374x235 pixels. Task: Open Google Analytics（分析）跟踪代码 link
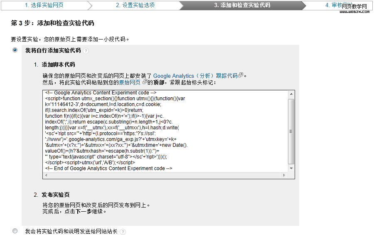pyautogui.click(x=195, y=76)
